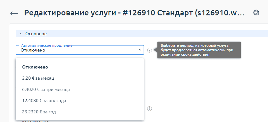268x122 pixels.
Task: Go back using the left arrow icon
Action: click(x=14, y=13)
